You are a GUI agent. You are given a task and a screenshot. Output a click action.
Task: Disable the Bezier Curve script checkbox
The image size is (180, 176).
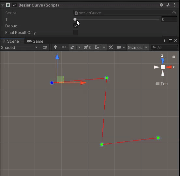point(14,5)
